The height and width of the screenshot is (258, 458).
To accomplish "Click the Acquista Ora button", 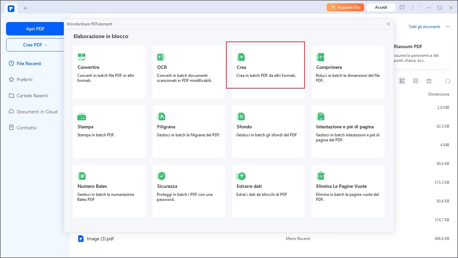I will (345, 7).
